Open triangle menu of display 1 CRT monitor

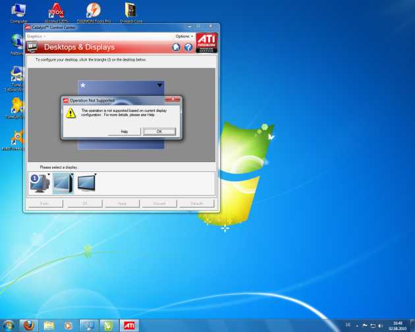coord(49,174)
